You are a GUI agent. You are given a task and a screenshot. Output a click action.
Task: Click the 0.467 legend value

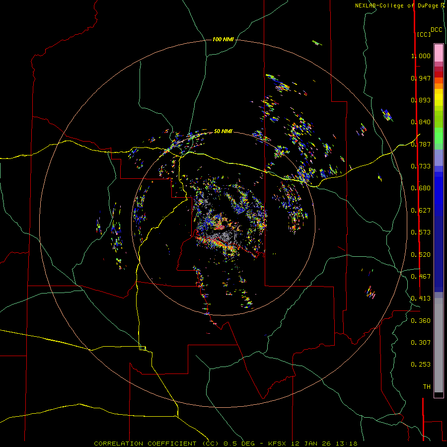tap(421, 277)
